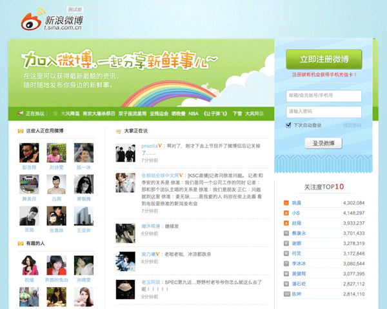Open hot topic 下雪
Screen dimensions: 387x309
pos(237,114)
